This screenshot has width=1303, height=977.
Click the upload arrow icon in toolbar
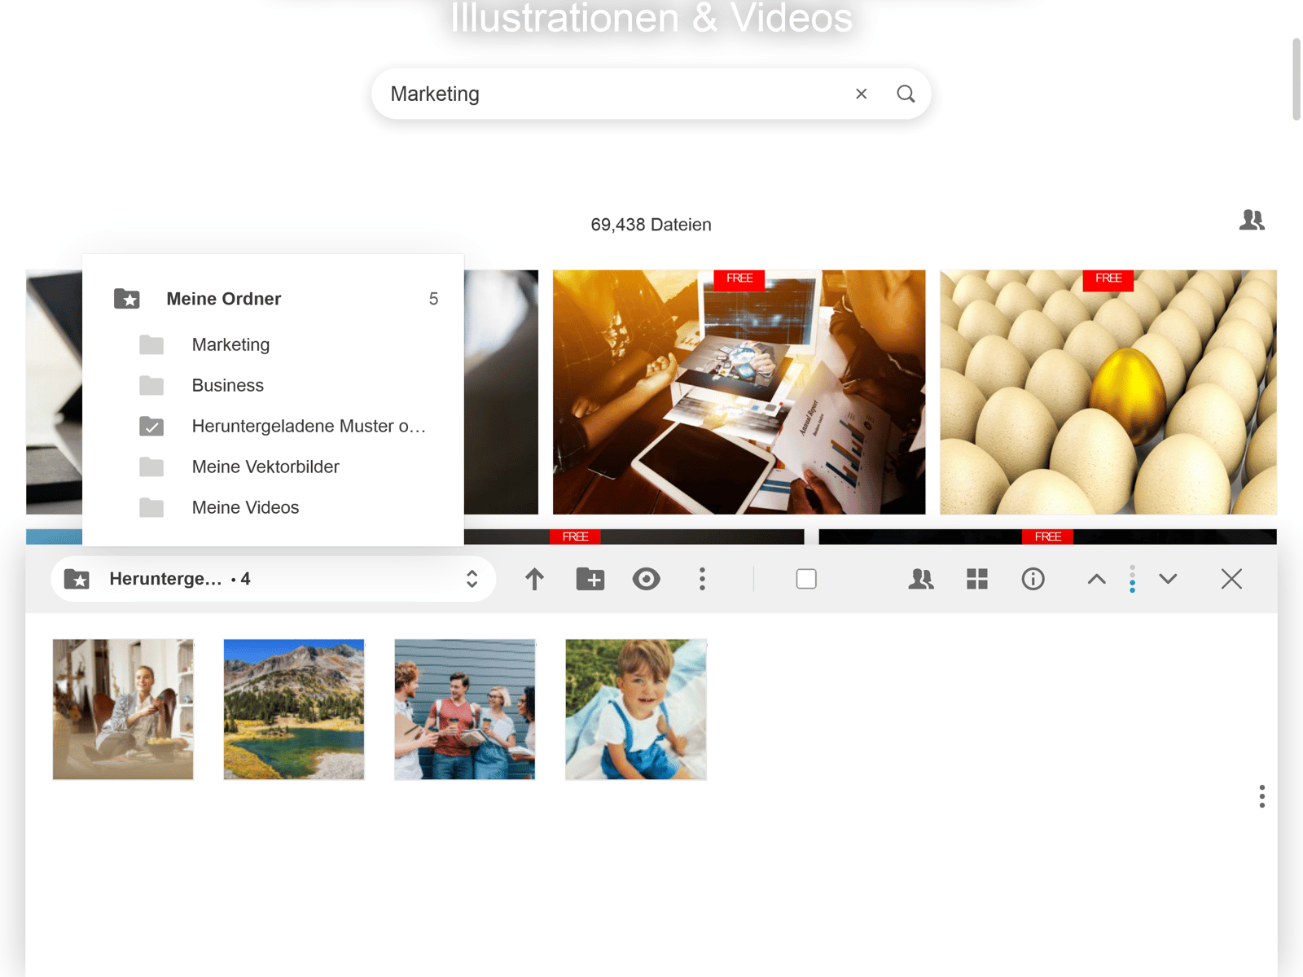(x=534, y=579)
